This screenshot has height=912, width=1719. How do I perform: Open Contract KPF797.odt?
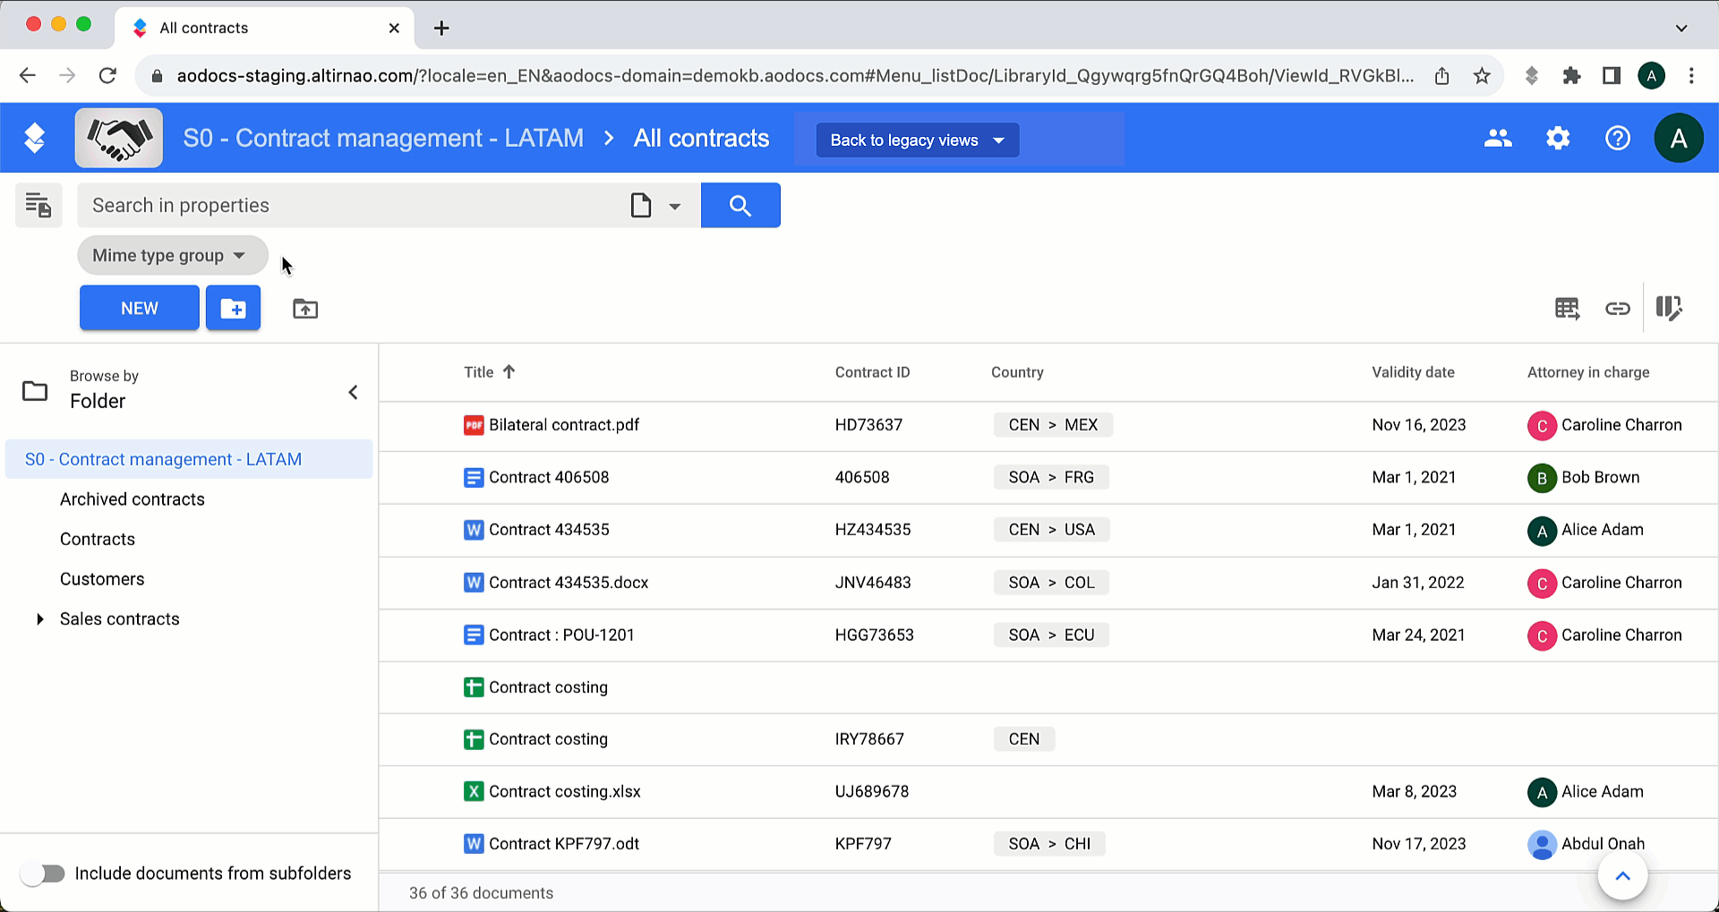tap(564, 844)
